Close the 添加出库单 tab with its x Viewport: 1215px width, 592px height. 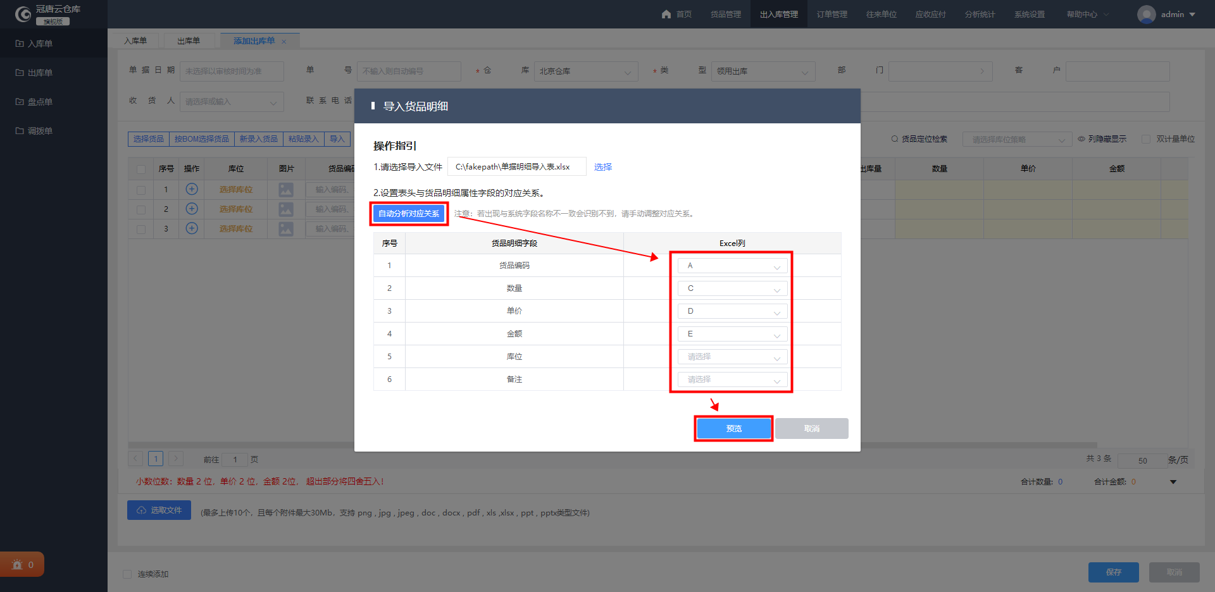284,42
